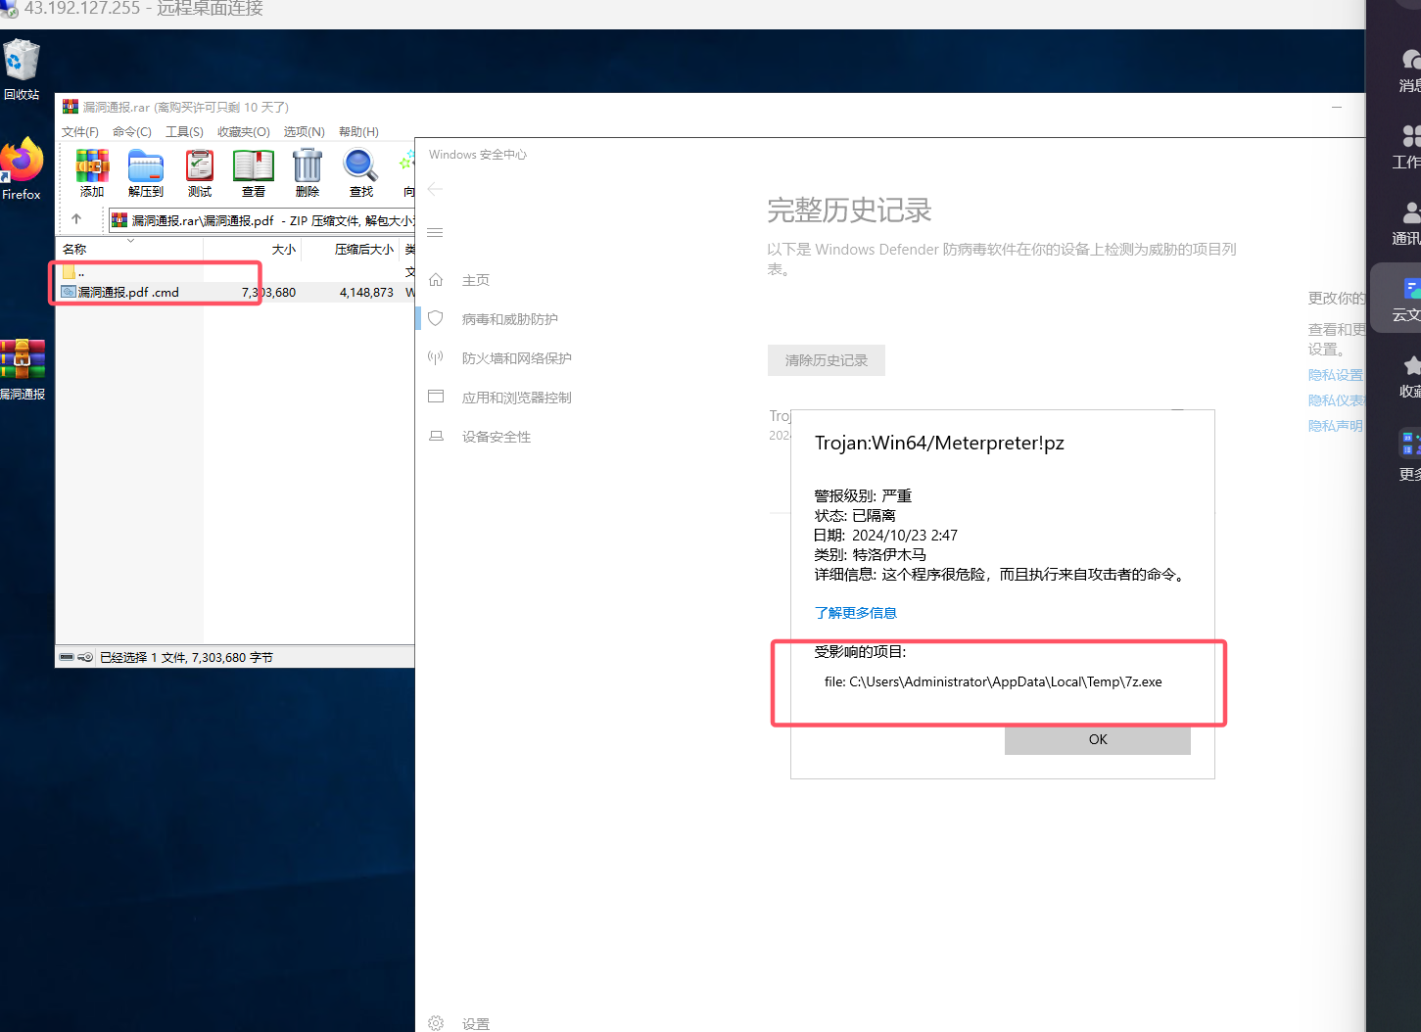The image size is (1421, 1032).
Task: Click the WinRAR Find (查找) magnifier icon
Action: (360, 165)
